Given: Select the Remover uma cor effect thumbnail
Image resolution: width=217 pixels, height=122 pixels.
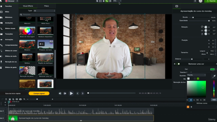Looking at the screenshot, I should (x=45, y=70).
